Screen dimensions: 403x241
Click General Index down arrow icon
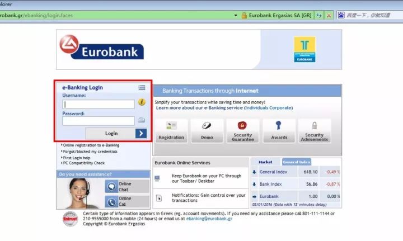(x=254, y=172)
